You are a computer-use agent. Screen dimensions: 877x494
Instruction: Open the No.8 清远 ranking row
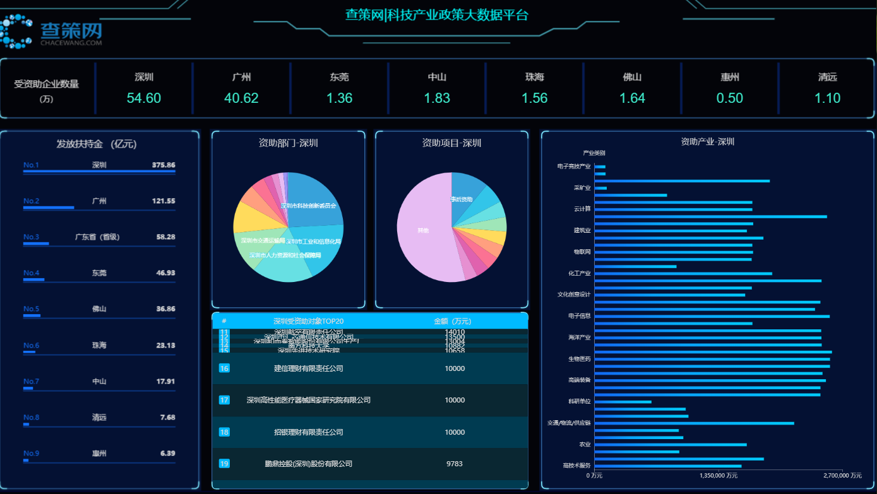(x=99, y=419)
